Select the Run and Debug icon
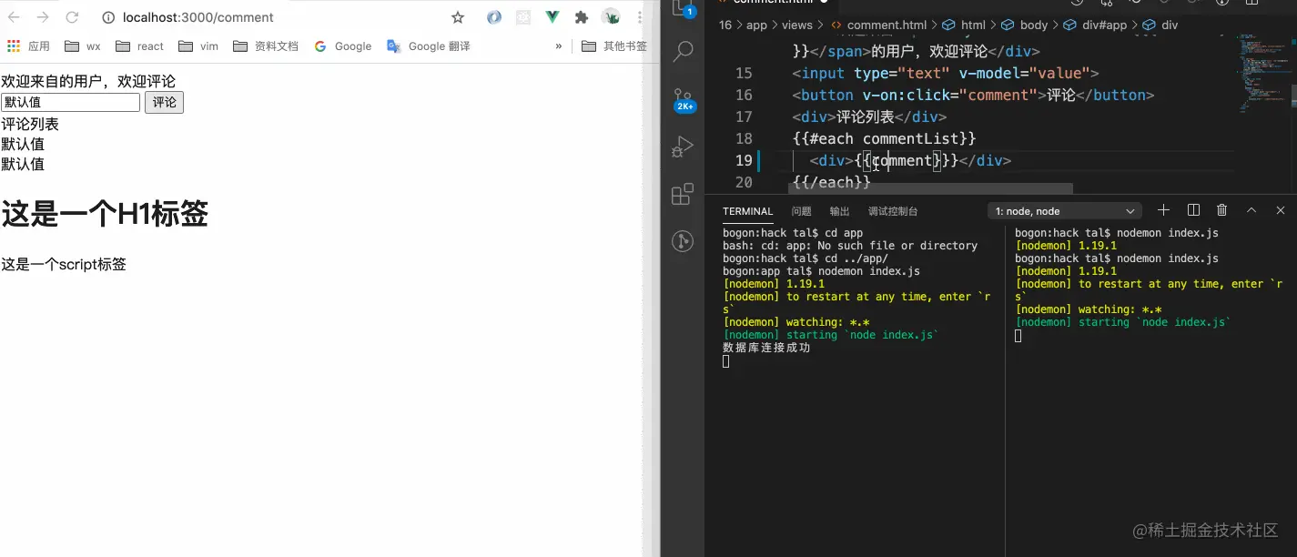This screenshot has width=1297, height=557. (683, 146)
